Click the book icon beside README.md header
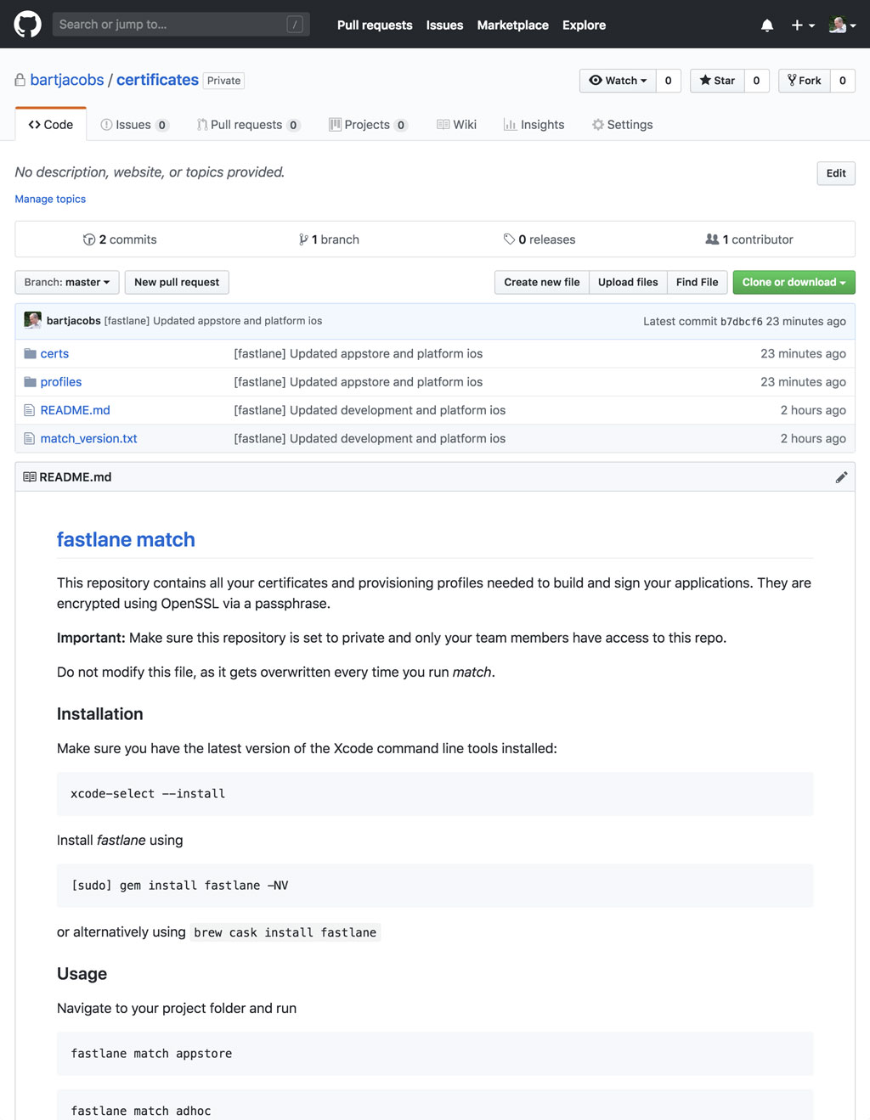 click(x=28, y=476)
